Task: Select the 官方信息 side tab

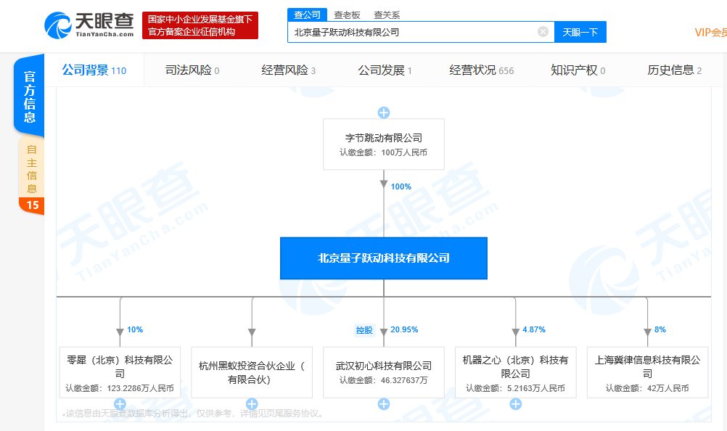Action: 29,97
